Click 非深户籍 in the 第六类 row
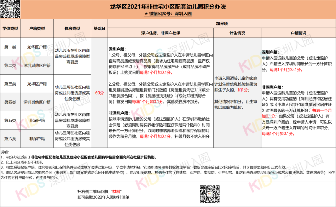336x207 pixels. pos(37,139)
